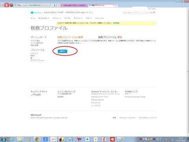Screen dimensions: 189x142
Task: Open the サイトのフィードバック footer link
Action: (x=148, y=118)
